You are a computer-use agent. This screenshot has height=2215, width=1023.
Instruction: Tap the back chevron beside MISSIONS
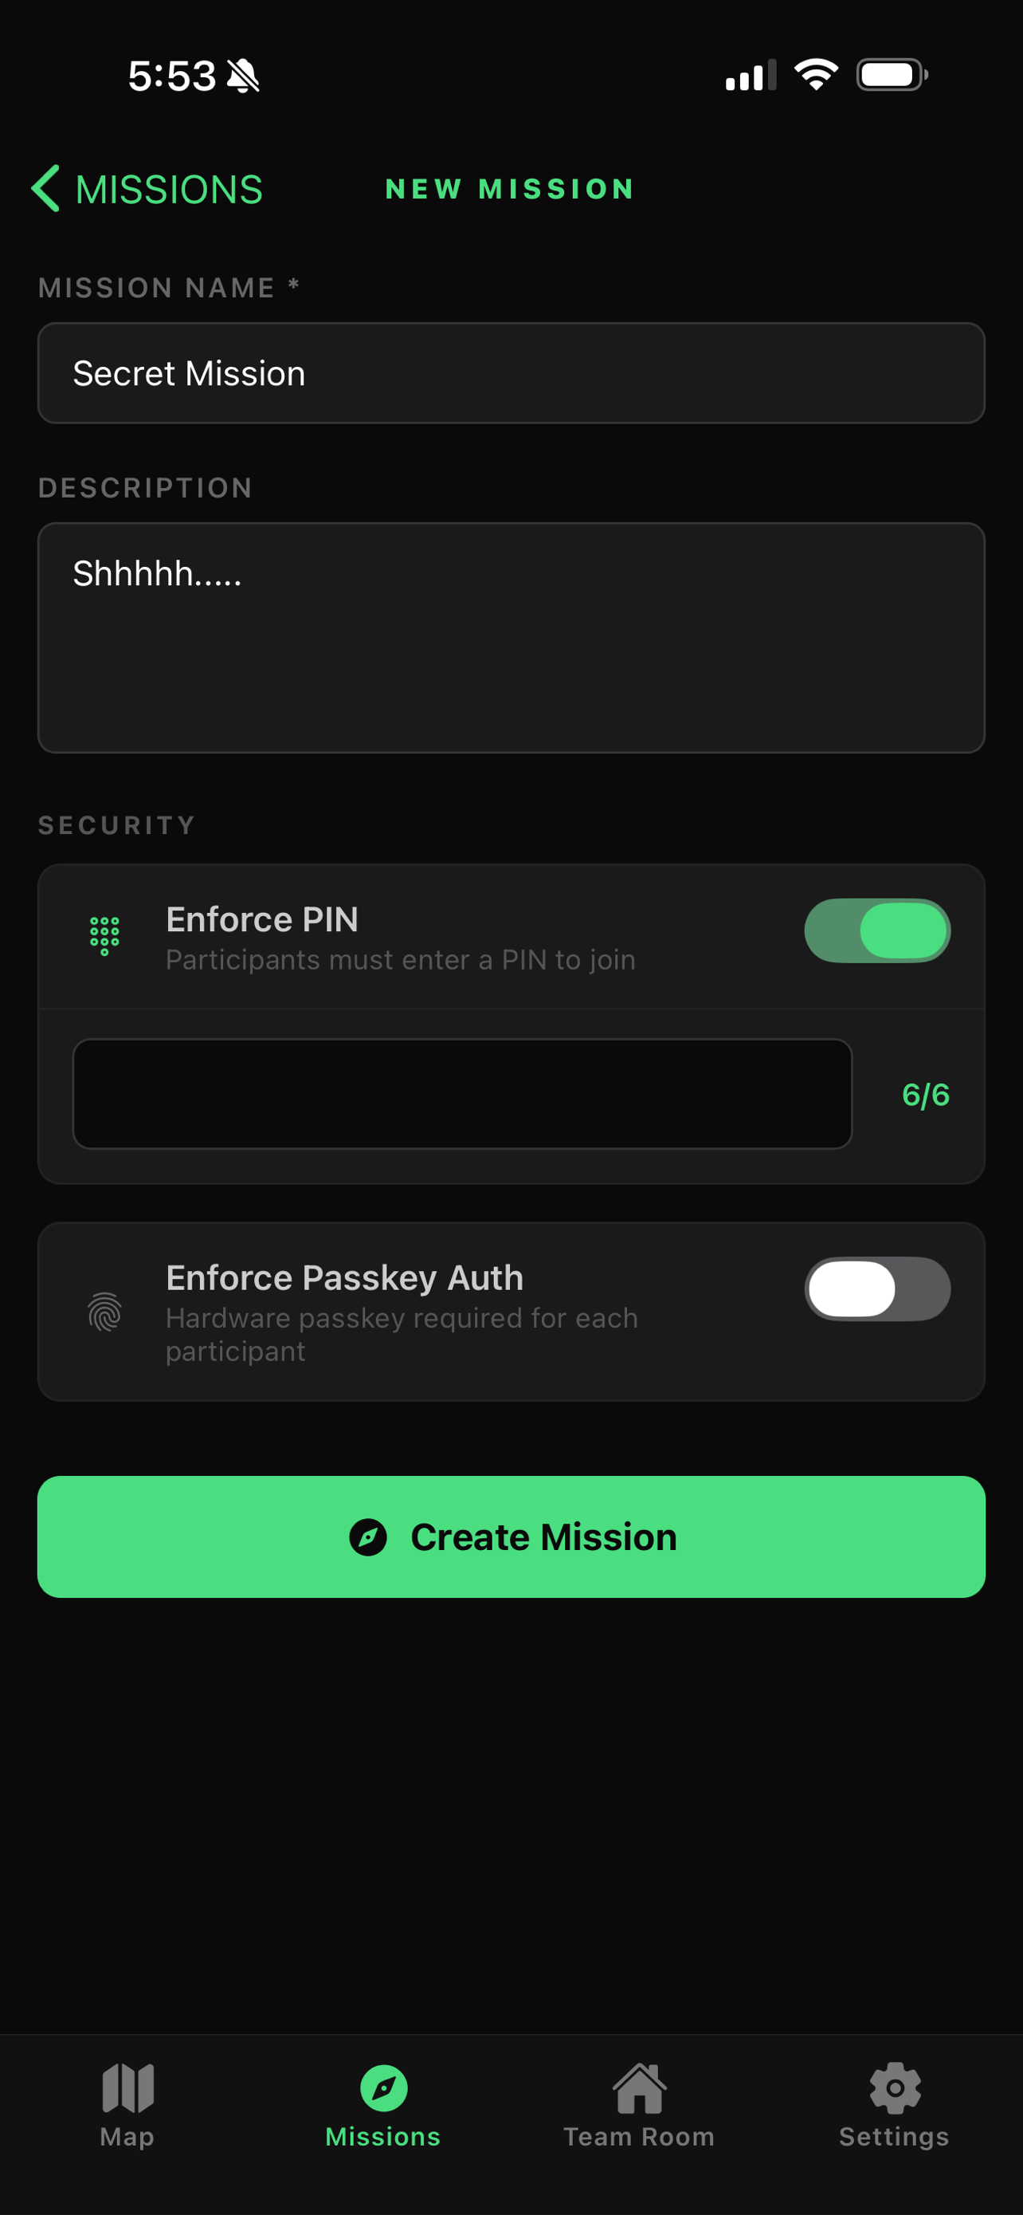tap(45, 188)
